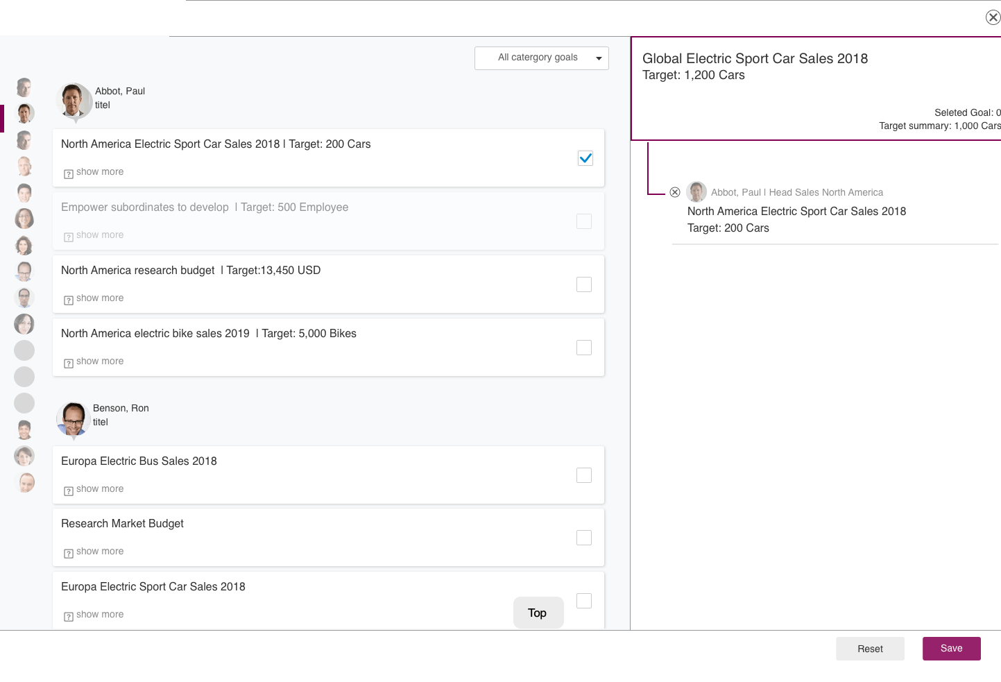Jump to top with Top button
Viewport: 1001px width, 682px height.
(538, 613)
